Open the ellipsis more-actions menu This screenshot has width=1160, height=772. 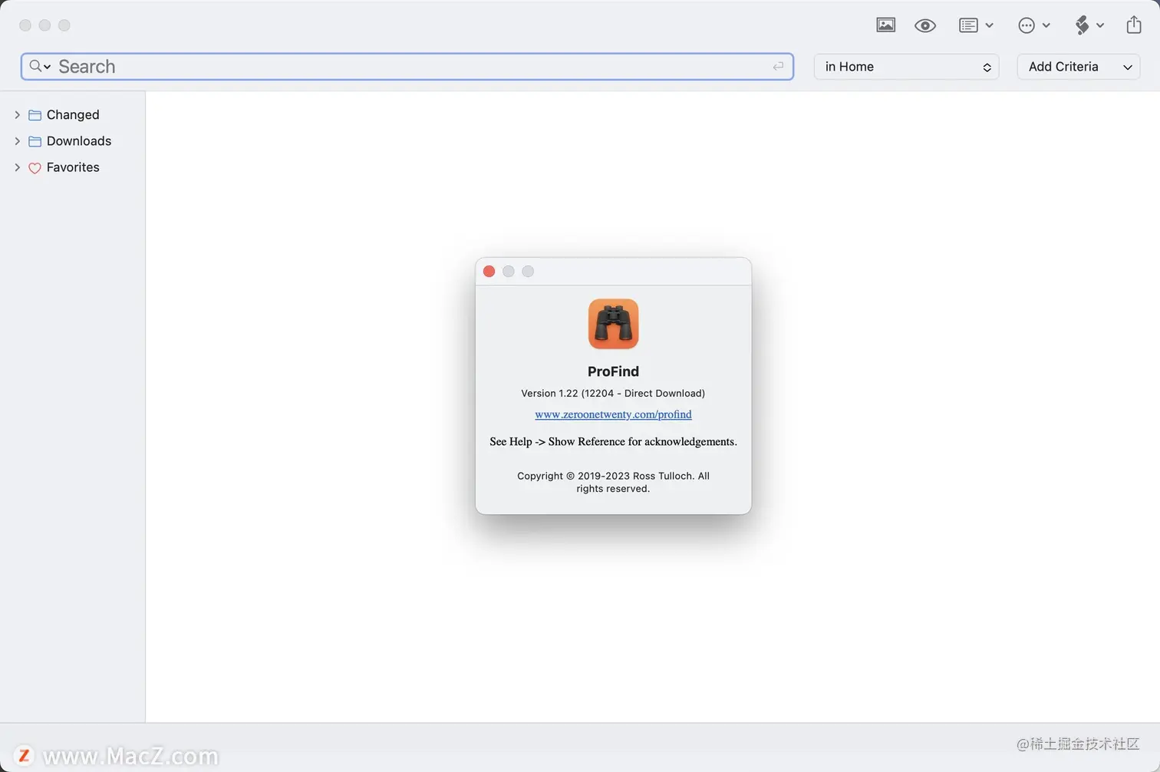[1033, 25]
